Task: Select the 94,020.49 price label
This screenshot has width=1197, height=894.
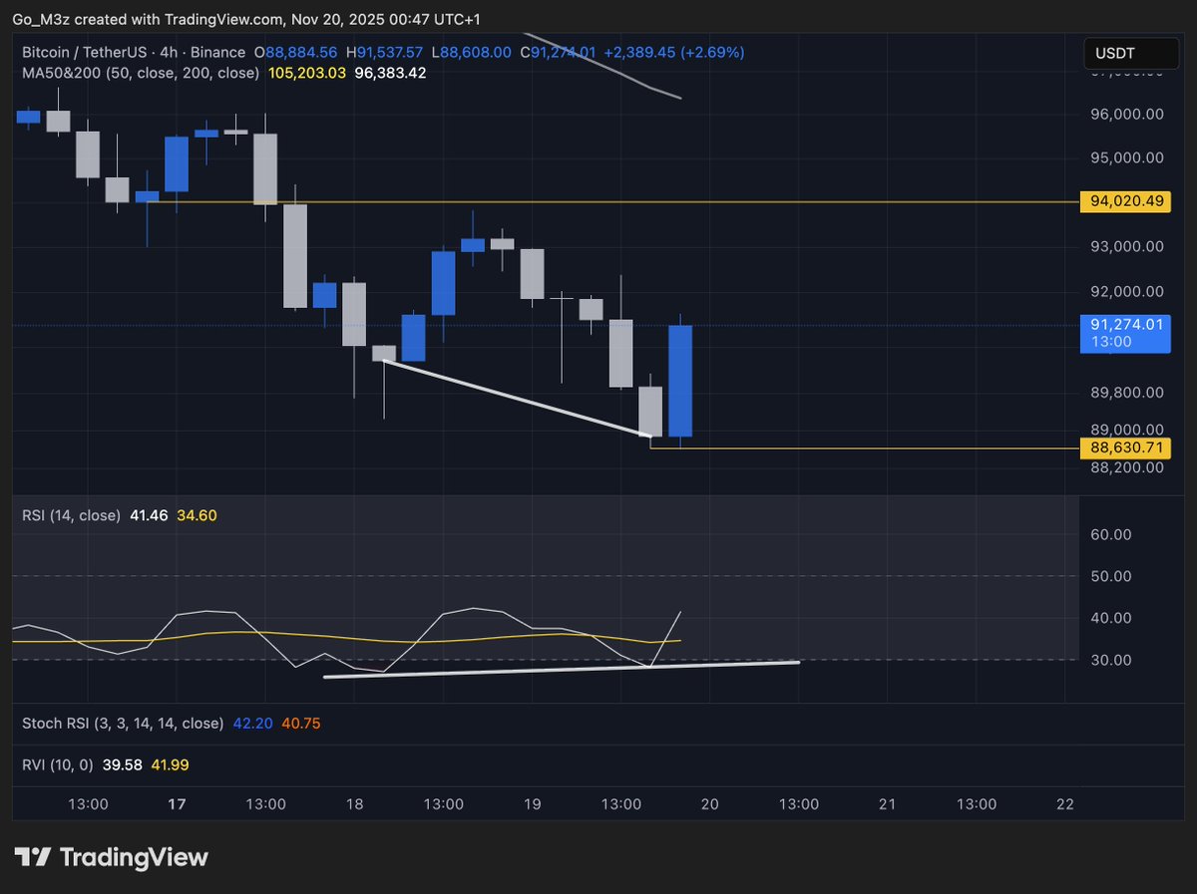Action: coord(1126,201)
